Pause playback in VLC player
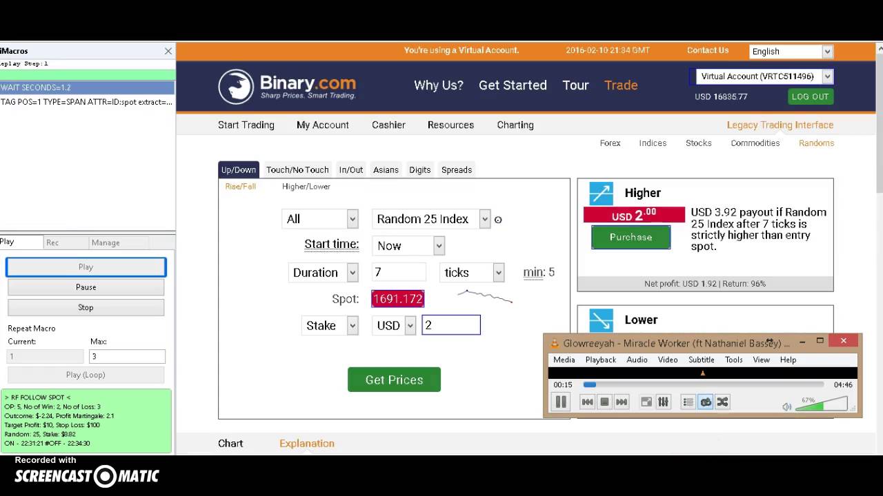The width and height of the screenshot is (883, 496). point(561,402)
